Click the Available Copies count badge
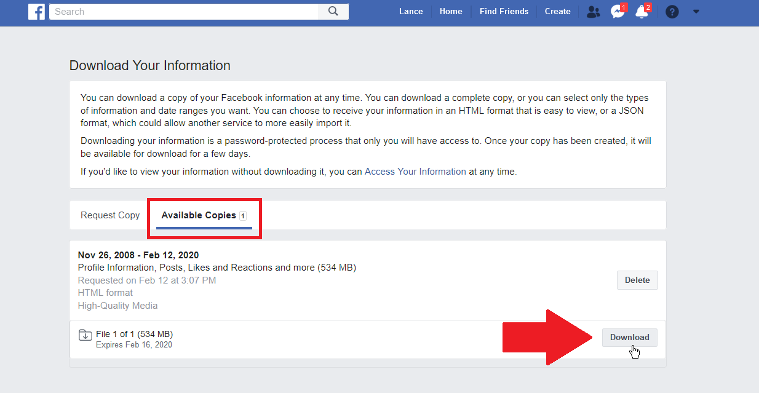759x393 pixels. (x=243, y=216)
